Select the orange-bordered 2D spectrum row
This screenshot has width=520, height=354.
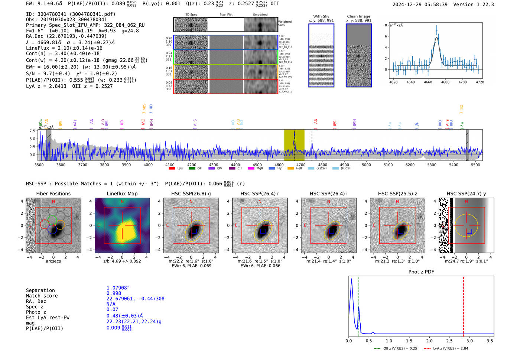225,71
